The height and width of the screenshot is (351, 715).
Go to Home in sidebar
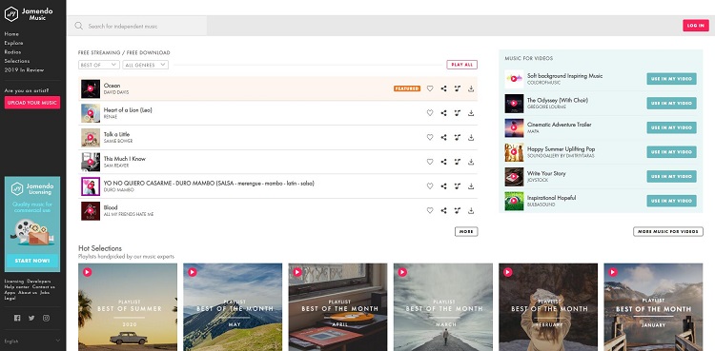11,34
